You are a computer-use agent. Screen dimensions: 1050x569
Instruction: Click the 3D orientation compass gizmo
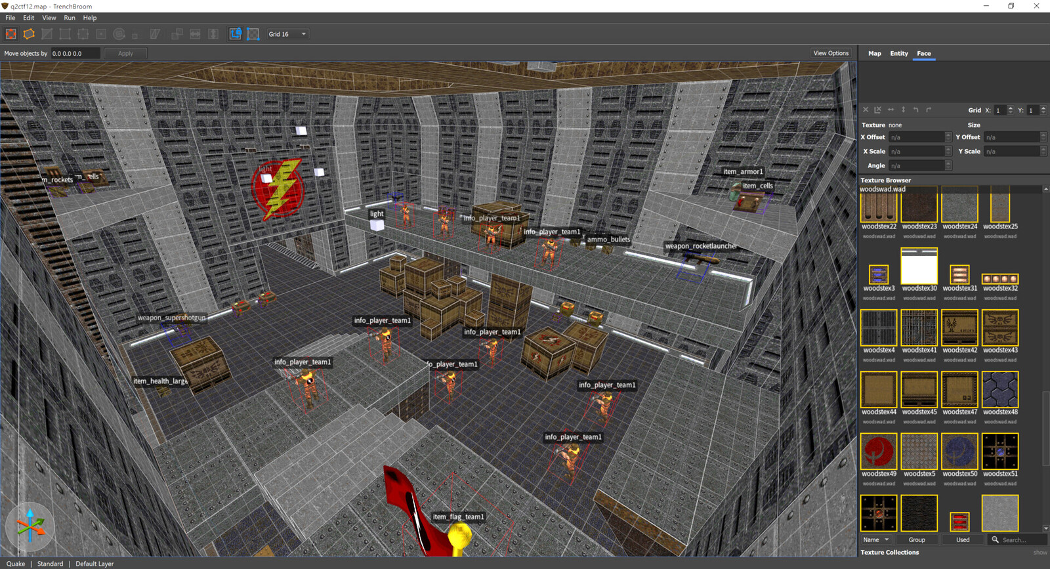point(30,526)
